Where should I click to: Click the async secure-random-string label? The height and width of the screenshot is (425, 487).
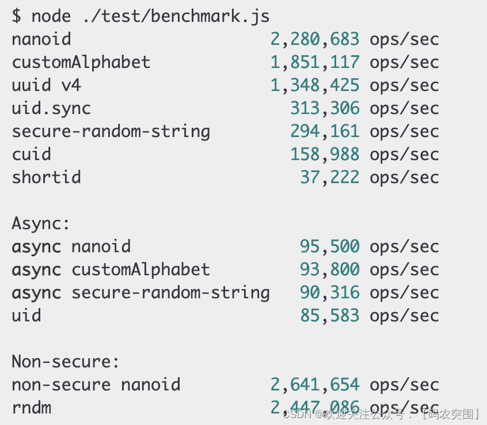coord(141,293)
